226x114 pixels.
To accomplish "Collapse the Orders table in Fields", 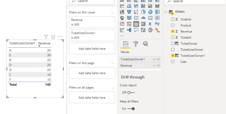I will (166, 12).
